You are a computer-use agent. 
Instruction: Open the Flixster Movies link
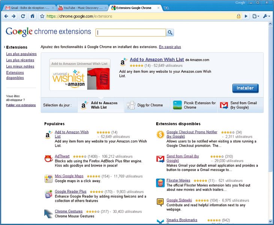click(x=178, y=180)
